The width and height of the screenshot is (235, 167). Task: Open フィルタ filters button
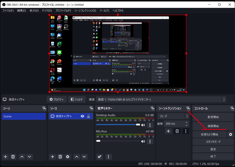[77, 99]
